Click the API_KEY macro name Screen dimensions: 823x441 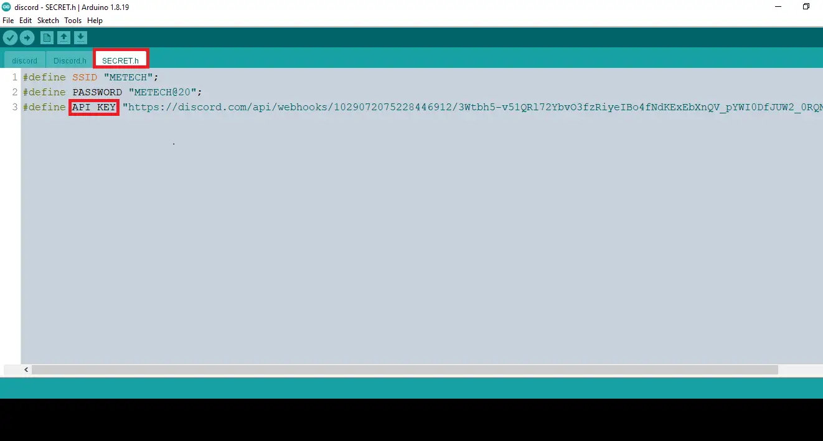94,107
